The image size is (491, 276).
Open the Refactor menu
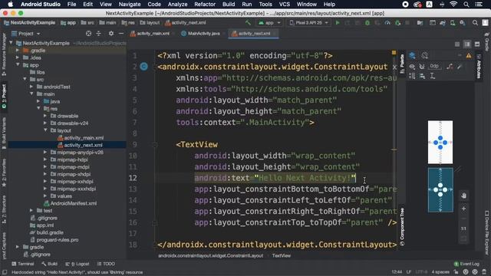(x=205, y=5)
